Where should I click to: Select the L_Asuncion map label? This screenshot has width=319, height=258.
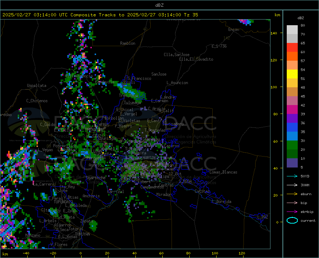(x=177, y=83)
